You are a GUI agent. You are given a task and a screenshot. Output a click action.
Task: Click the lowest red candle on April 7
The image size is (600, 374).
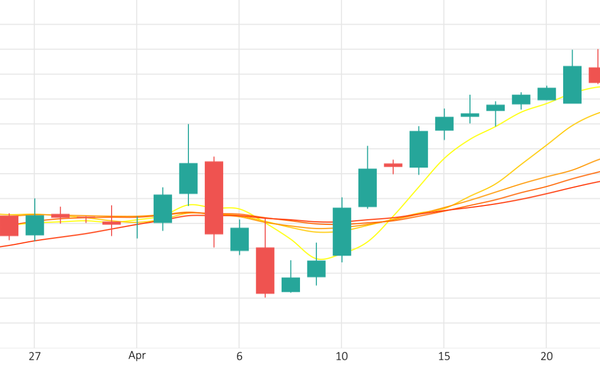(265, 270)
